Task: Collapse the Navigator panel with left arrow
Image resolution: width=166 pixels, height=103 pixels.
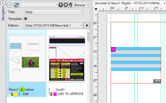Action: pos(3,3)
